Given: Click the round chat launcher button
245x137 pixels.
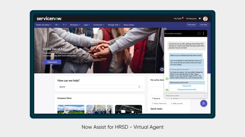Looking at the screenshot, I should click(204, 104).
